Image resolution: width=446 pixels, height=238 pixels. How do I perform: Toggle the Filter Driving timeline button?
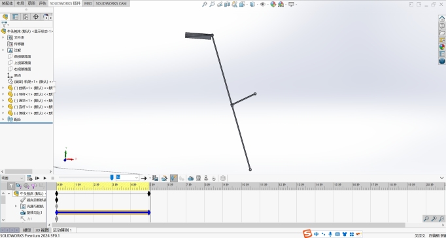(x=26, y=186)
